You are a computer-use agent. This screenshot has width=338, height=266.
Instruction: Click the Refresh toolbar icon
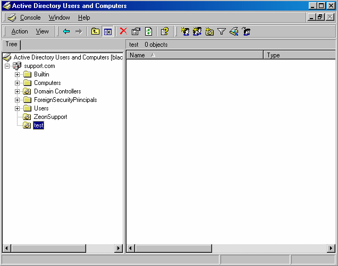tap(148, 31)
